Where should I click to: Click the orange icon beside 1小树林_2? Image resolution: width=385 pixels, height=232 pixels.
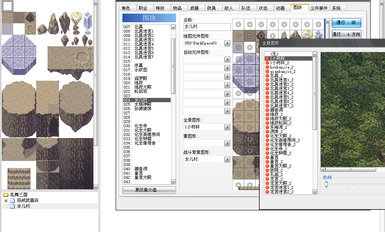267,63
